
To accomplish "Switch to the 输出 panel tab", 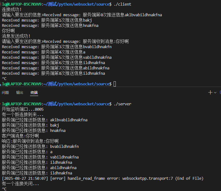I will pos(20,93).
